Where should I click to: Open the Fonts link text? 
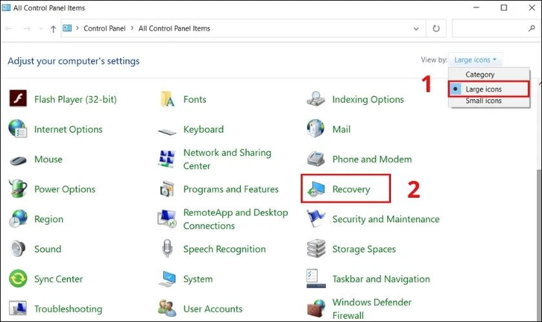[x=195, y=99]
